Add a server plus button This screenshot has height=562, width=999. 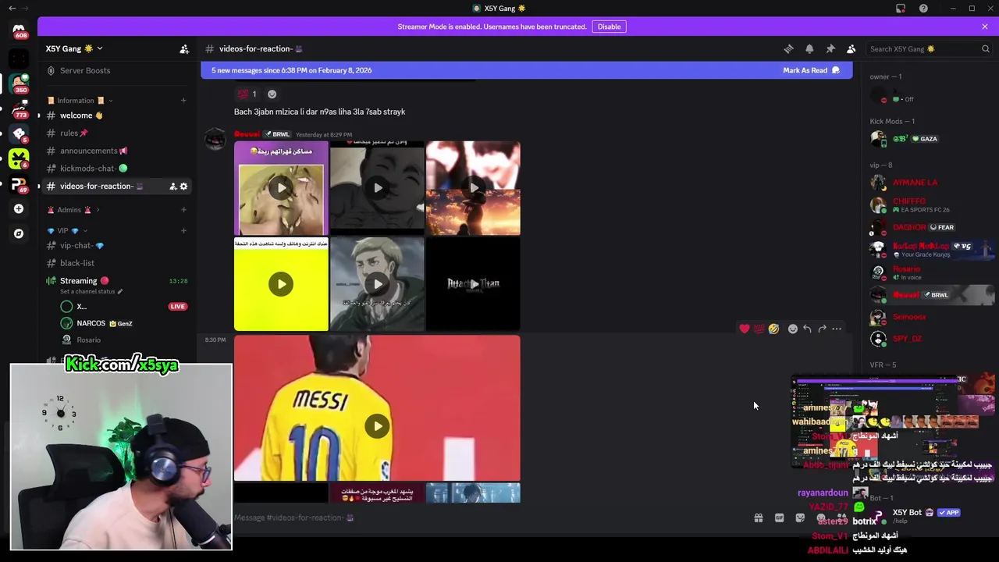pyautogui.click(x=19, y=208)
